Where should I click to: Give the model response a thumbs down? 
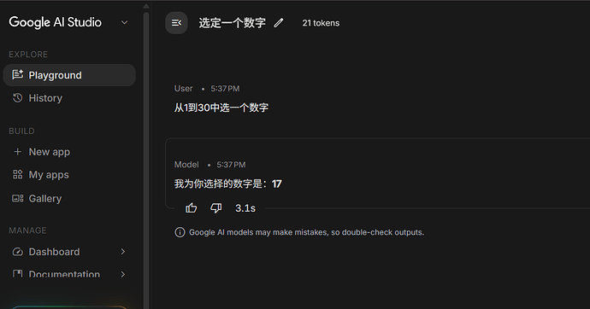pos(216,208)
